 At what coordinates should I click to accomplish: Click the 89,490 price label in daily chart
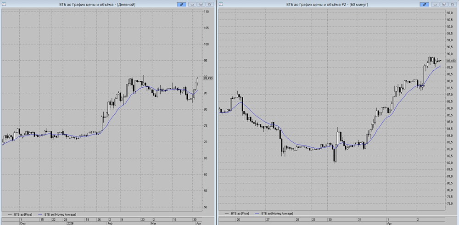[x=209, y=78]
